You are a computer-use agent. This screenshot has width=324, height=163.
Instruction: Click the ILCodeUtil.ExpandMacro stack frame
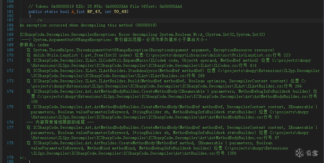(x=169, y=63)
